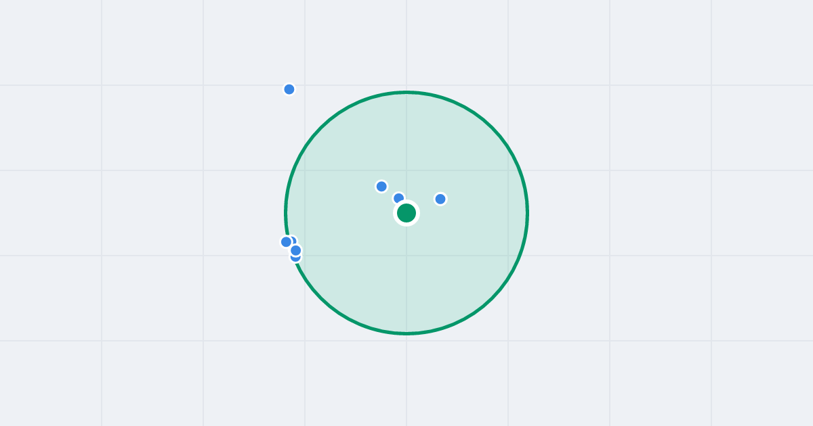Choose the blue dot overlapping the green center marker
Viewport: 813px width, 426px height.
pos(398,198)
